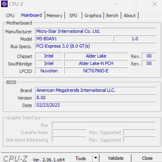Screen dimensions: 162x162
Task: Click the model revision value 1.0
Action: (x=135, y=38)
